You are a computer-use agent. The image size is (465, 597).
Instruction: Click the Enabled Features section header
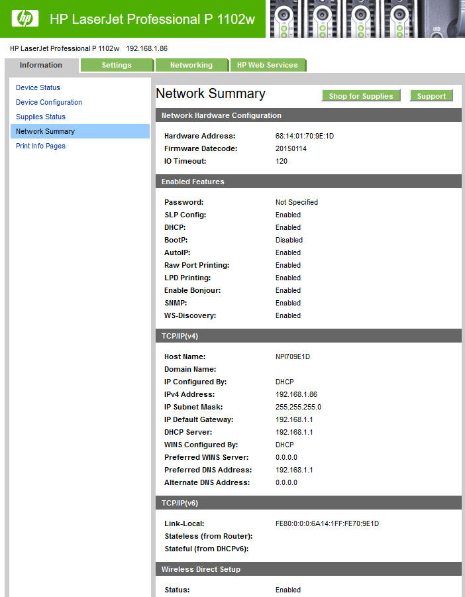(193, 182)
